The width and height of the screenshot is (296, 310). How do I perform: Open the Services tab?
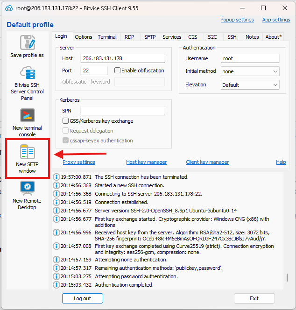[x=172, y=37]
